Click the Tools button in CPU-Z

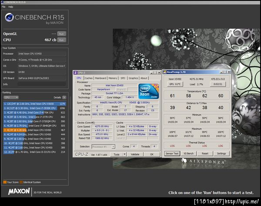(117, 154)
